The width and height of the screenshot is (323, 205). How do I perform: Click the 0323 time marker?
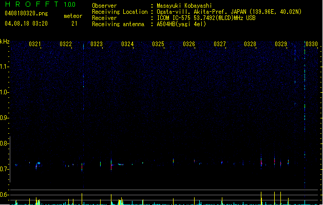[x=97, y=44]
